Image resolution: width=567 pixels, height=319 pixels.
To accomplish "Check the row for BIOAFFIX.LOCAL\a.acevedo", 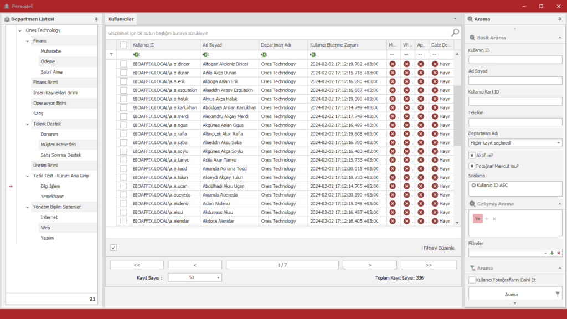I will coord(123,194).
